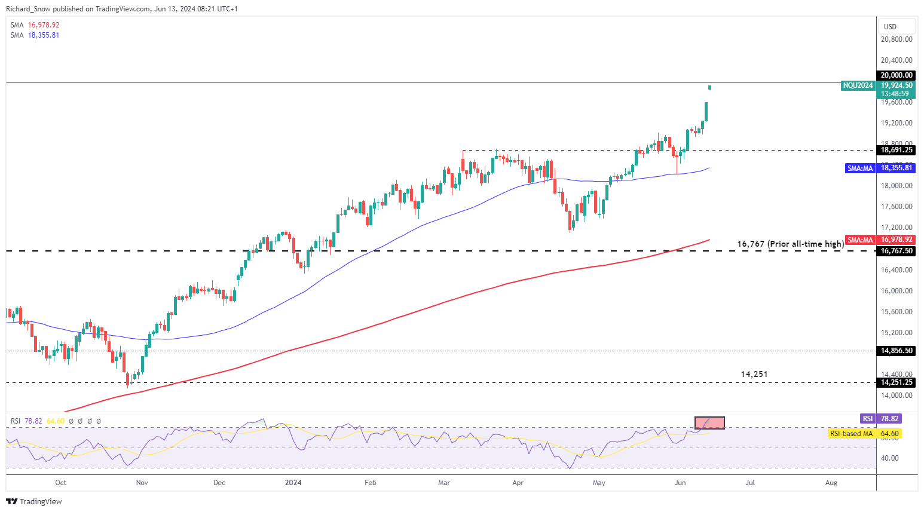Select the SMA 18,355.81 legend entry

point(35,35)
